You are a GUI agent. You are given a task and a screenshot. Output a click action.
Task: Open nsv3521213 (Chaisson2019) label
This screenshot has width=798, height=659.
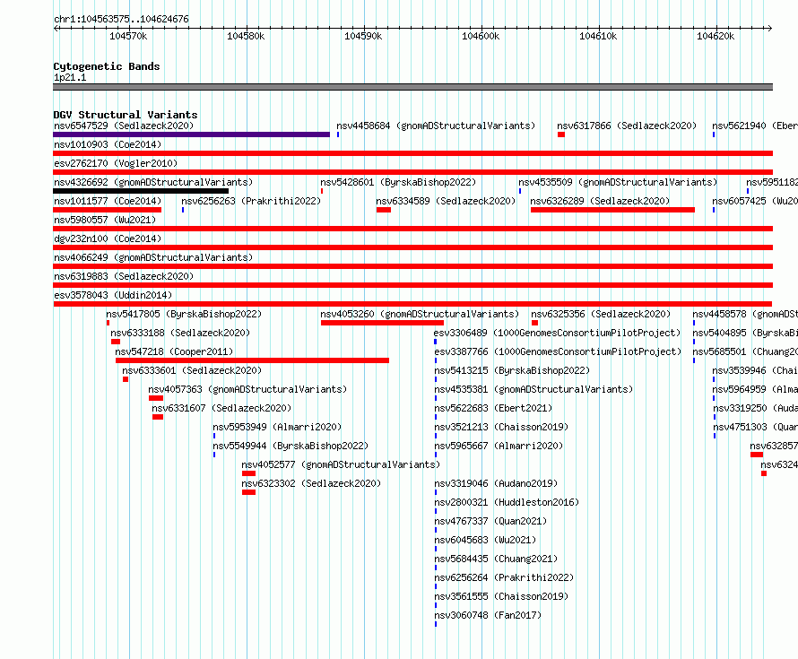tap(501, 427)
